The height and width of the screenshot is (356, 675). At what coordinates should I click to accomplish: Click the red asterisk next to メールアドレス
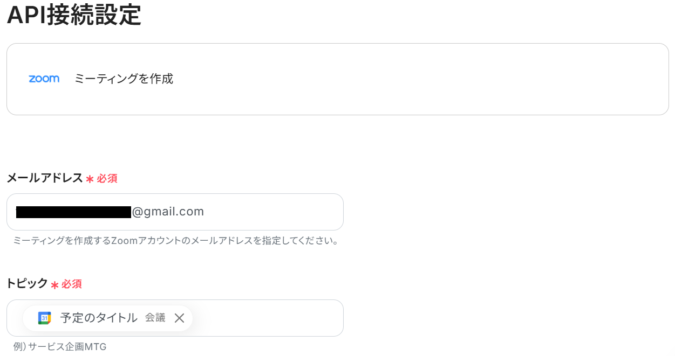pyautogui.click(x=90, y=179)
